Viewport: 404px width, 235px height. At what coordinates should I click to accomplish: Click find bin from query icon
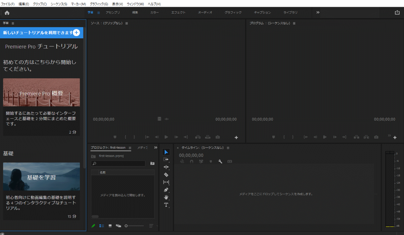click(x=152, y=163)
